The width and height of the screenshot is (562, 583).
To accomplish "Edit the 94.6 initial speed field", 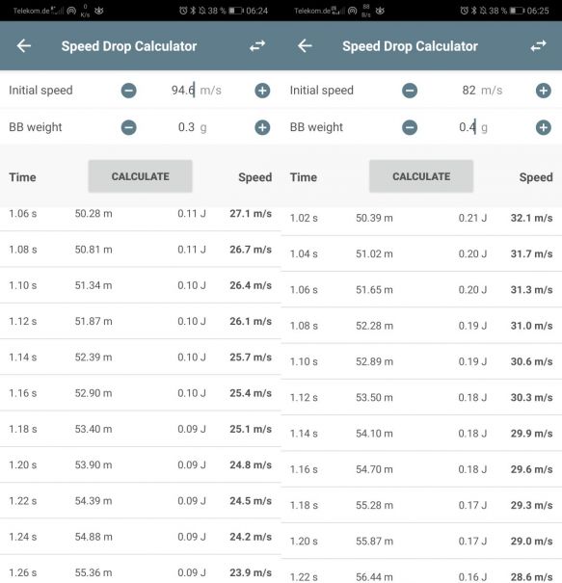I will coord(183,91).
